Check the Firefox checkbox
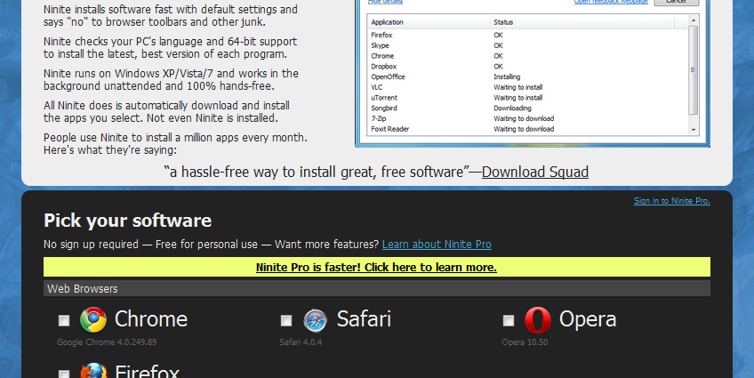 point(64,374)
